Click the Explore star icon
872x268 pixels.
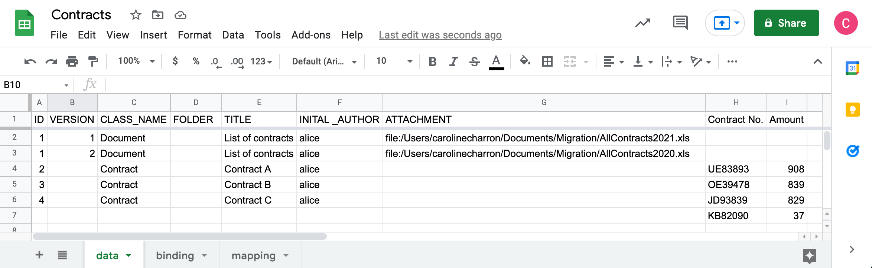(x=809, y=256)
